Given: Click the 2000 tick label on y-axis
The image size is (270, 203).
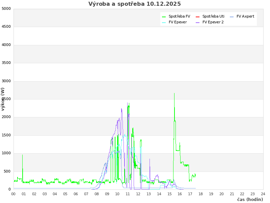Looking at the screenshot, I should [6, 117].
